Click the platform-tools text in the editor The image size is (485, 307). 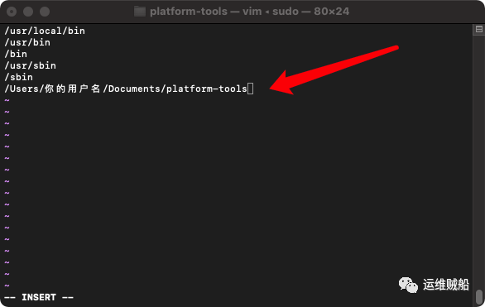207,89
